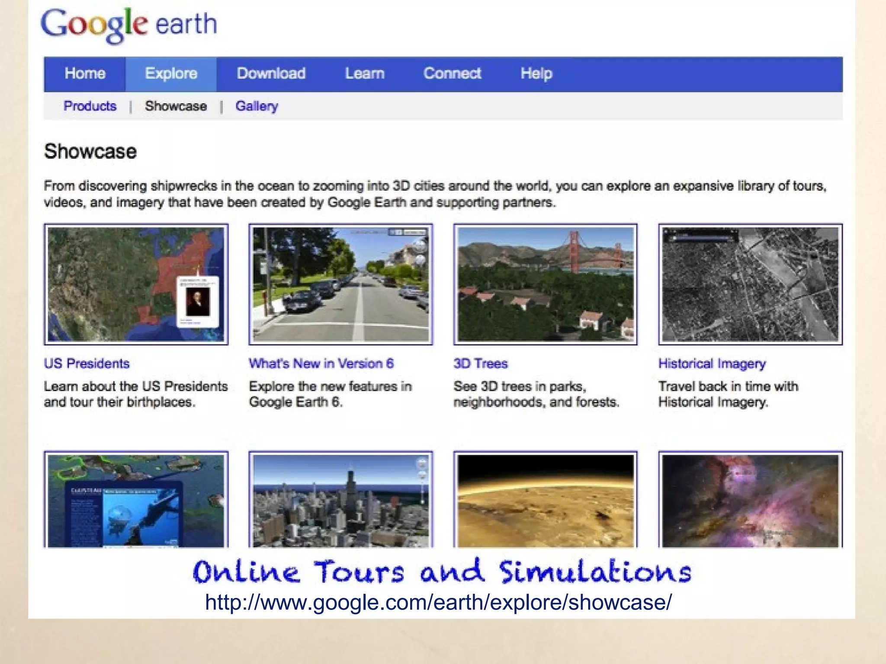Click the Showcase page heading

[90, 152]
